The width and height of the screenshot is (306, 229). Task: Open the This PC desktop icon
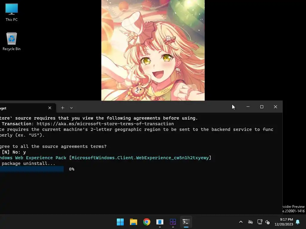[12, 13]
